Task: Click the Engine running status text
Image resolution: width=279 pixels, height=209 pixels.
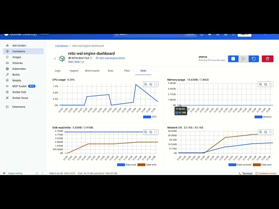Action: tap(15, 173)
